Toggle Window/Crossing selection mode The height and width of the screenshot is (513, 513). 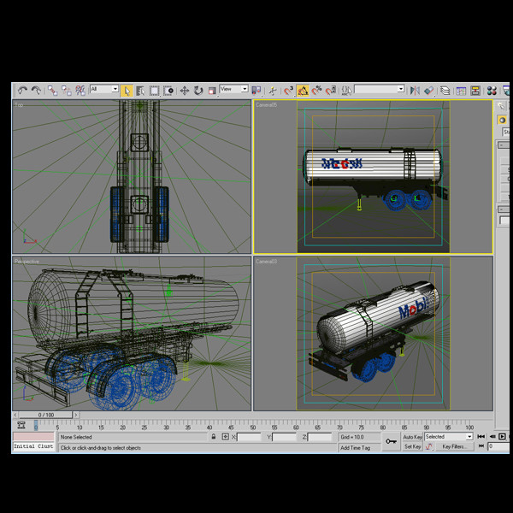168,91
